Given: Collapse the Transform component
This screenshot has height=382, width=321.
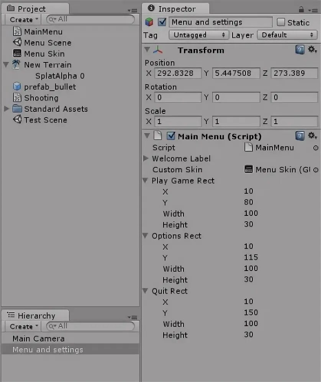Looking at the screenshot, I should pos(147,50).
